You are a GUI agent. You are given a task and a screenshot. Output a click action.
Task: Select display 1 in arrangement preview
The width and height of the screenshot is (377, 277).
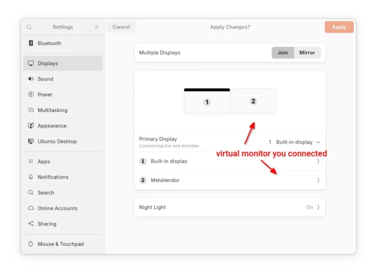pyautogui.click(x=207, y=102)
